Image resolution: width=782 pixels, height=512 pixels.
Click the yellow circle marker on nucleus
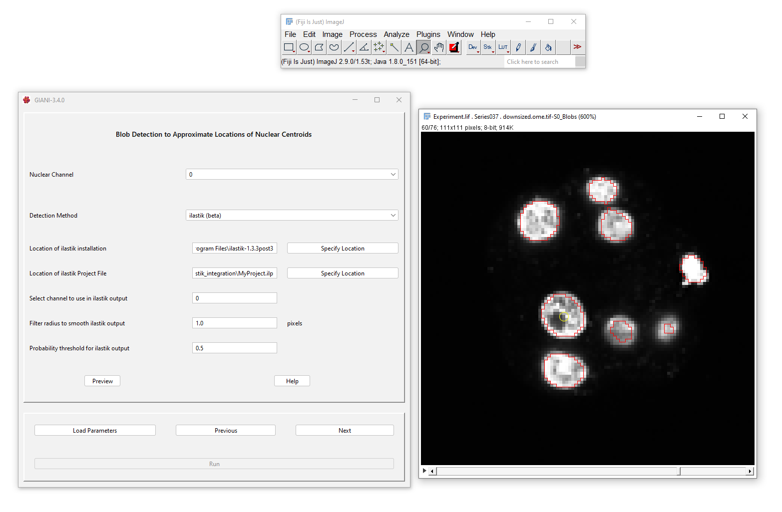564,317
